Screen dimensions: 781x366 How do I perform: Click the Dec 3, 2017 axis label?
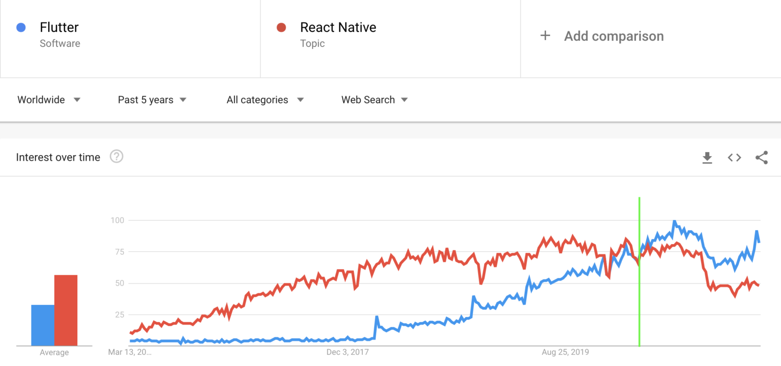347,352
